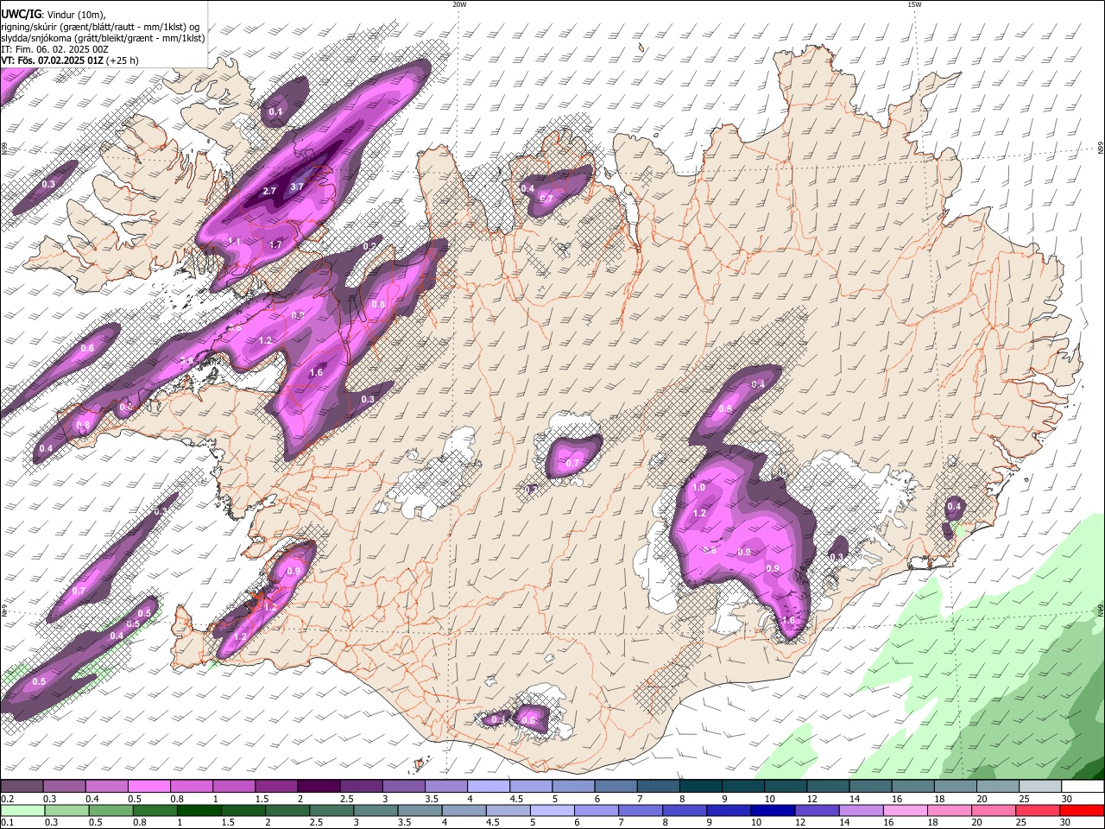The height and width of the screenshot is (829, 1105).
Task: Pick the pale grey swatch labelled 25
Action: [x=1040, y=787]
